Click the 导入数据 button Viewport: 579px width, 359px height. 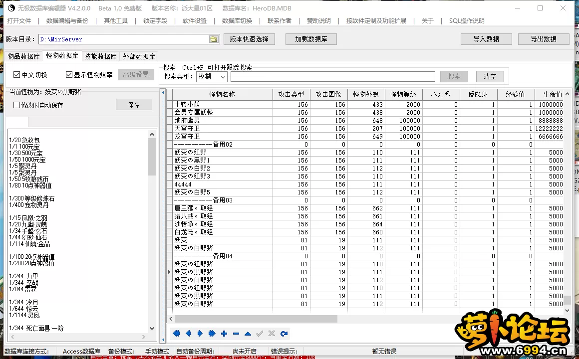(486, 39)
